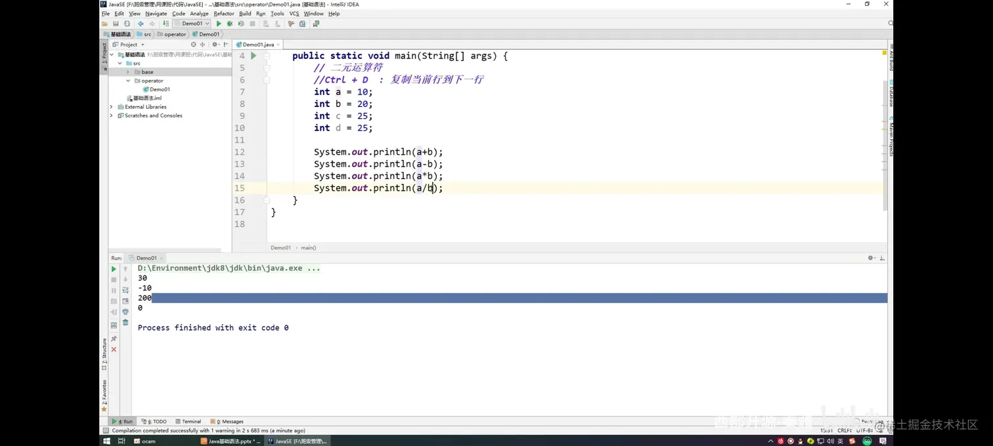
Task: Open Demo01 via the breadcrumb navigation bar
Action: pyautogui.click(x=209, y=34)
